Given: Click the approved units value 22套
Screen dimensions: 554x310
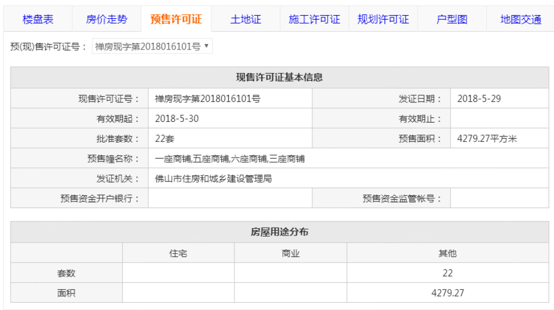Looking at the screenshot, I should pos(164,139).
